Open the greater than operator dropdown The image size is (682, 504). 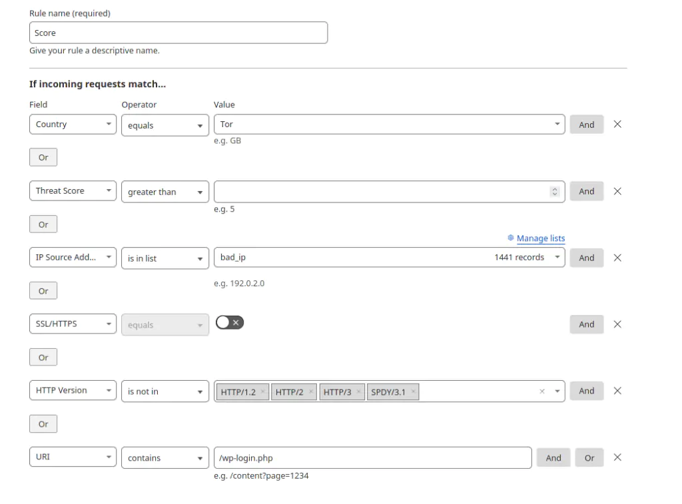pos(165,192)
